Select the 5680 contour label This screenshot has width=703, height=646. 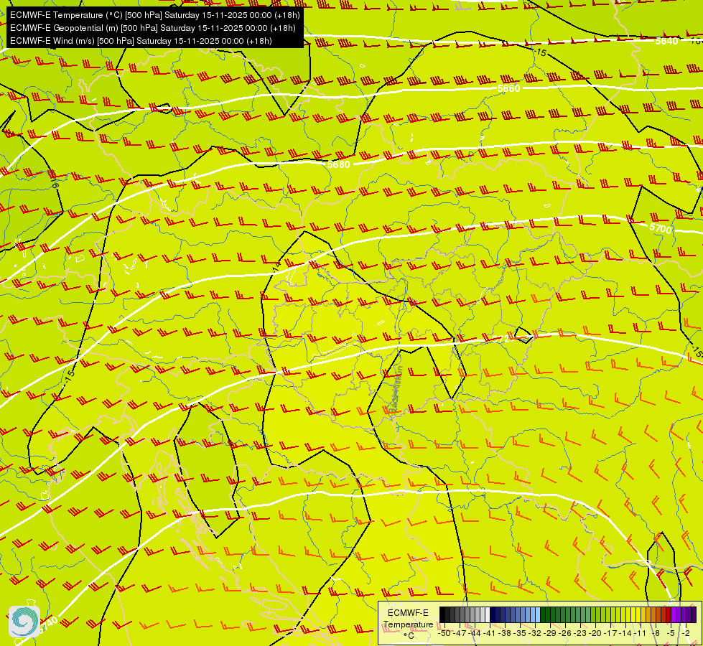pyautogui.click(x=338, y=164)
